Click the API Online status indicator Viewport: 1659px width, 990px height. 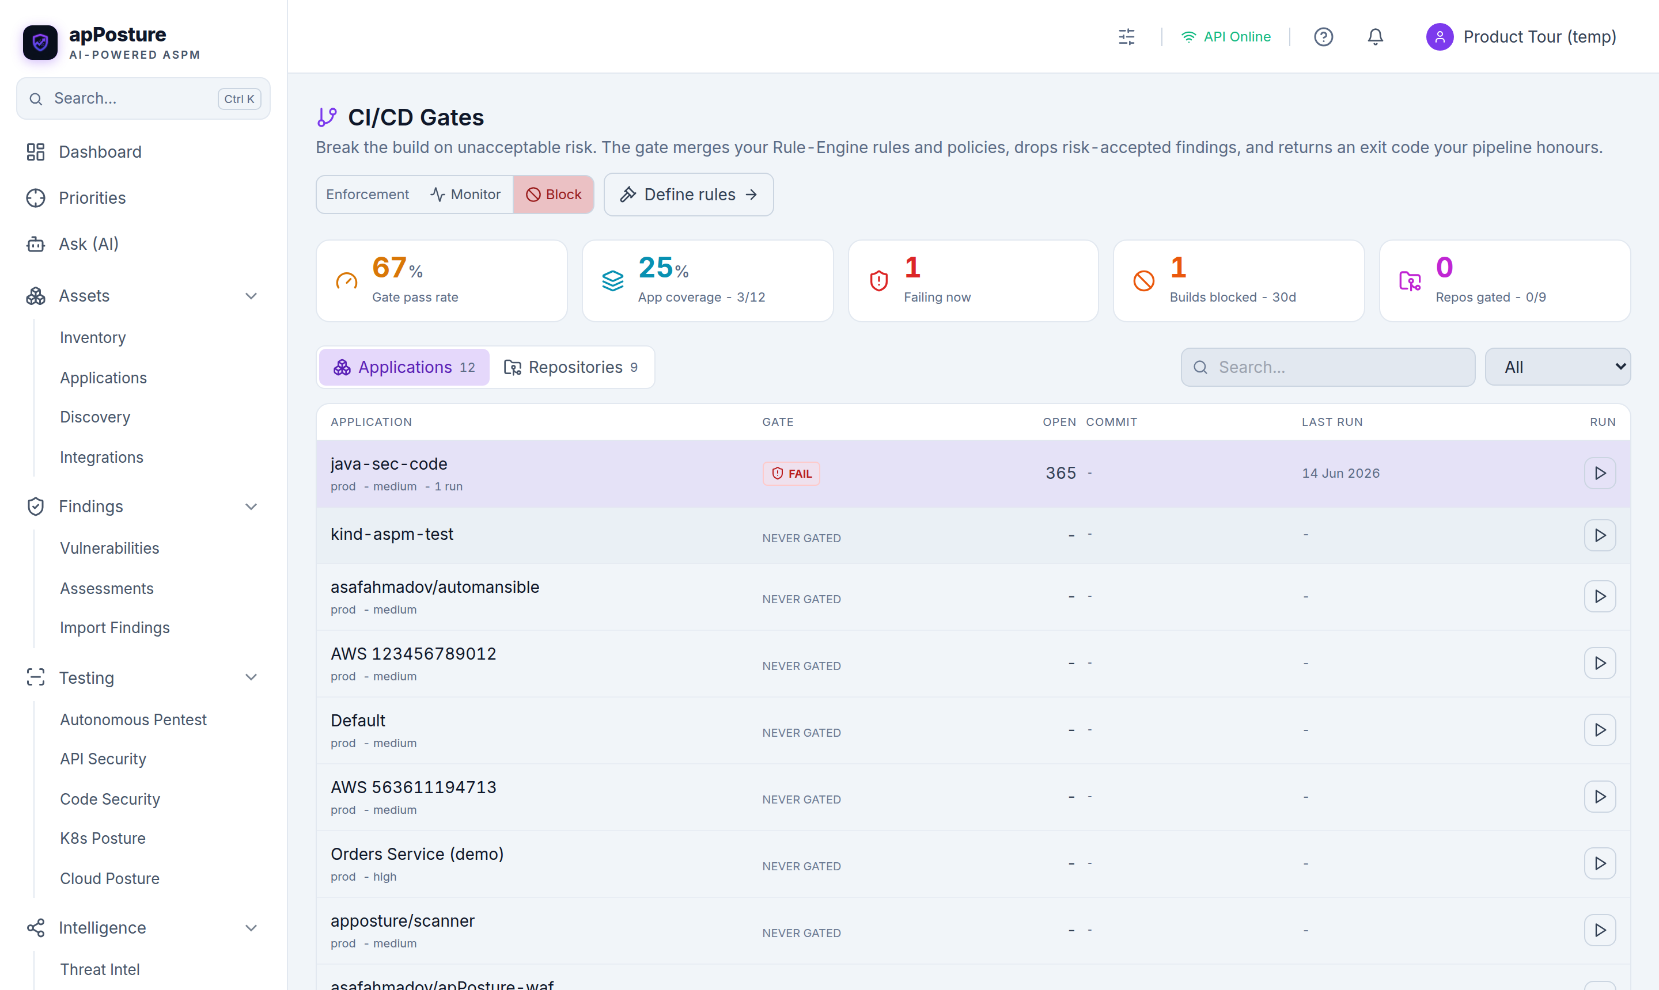coord(1226,37)
